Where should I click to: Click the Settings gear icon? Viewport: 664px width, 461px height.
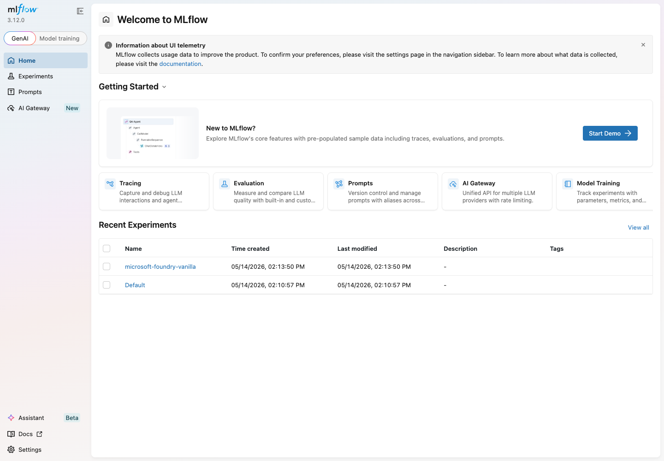[11, 449]
